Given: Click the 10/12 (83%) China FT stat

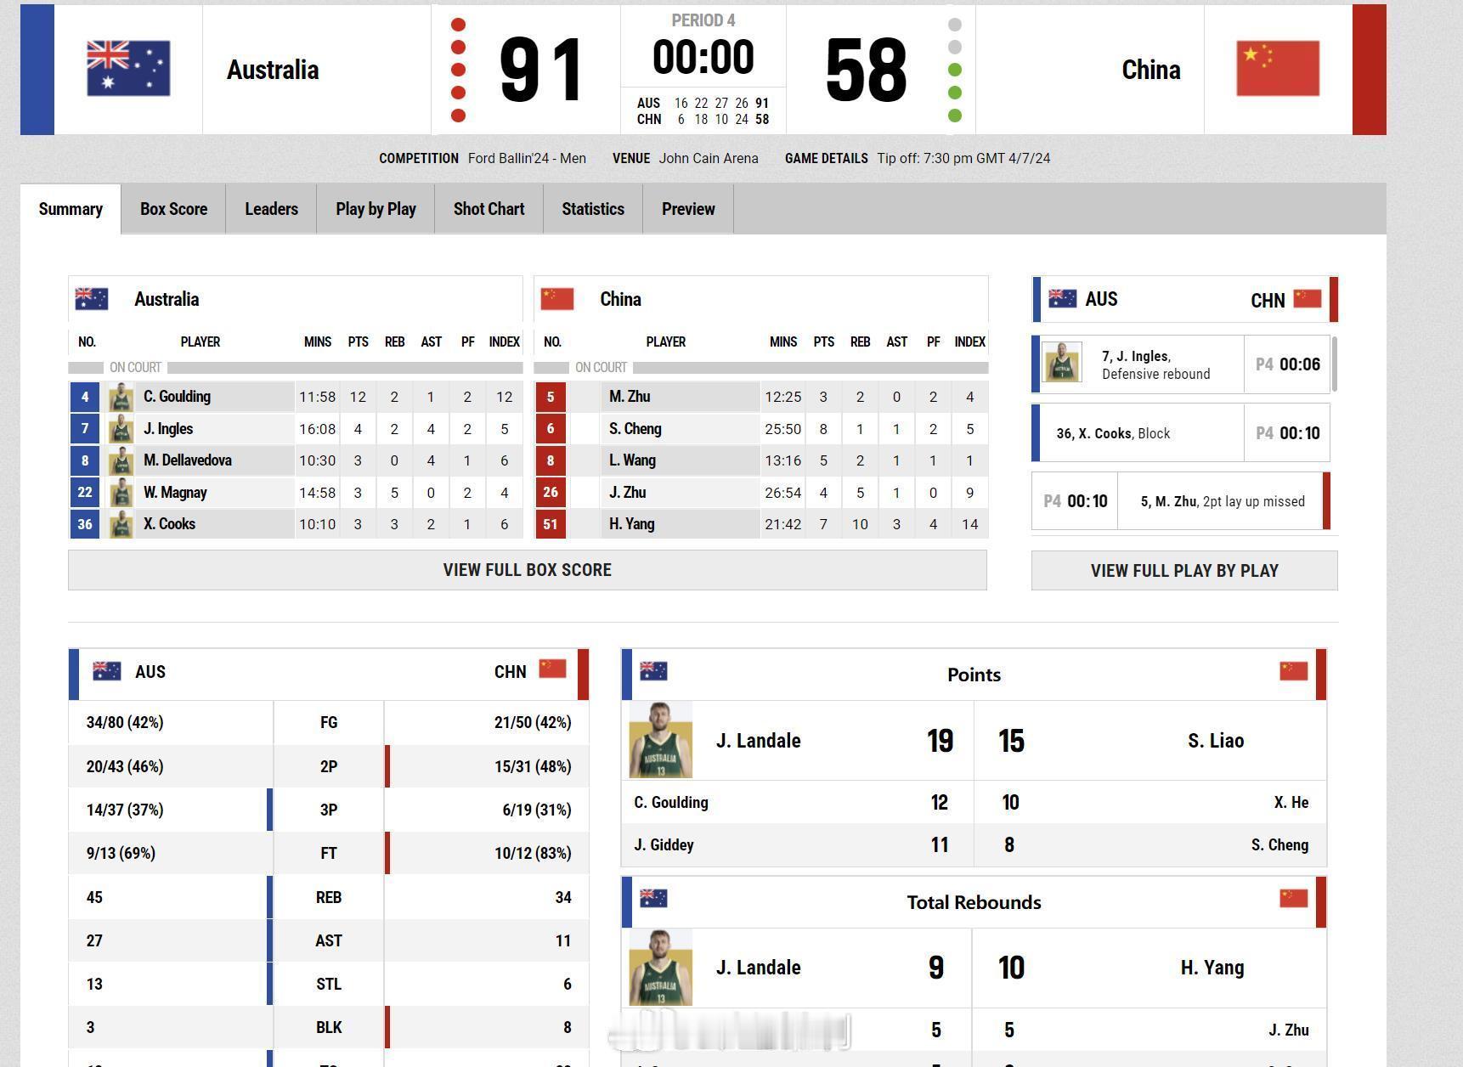Looking at the screenshot, I should (x=533, y=853).
